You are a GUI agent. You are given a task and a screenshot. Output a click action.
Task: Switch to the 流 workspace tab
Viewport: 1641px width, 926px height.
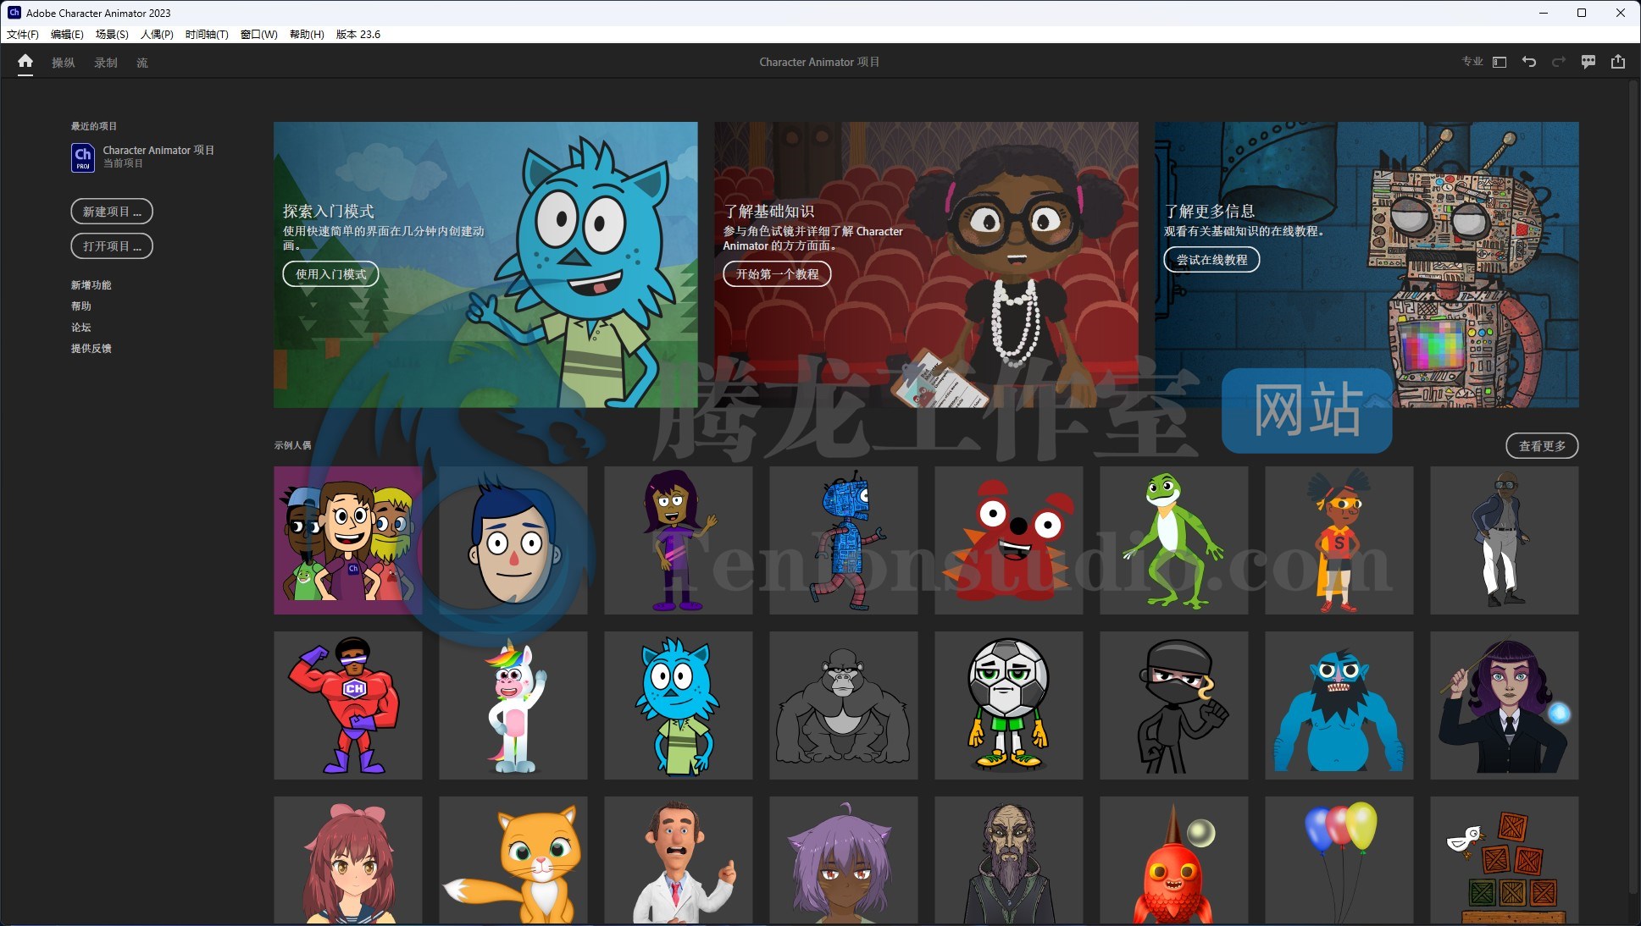[142, 63]
